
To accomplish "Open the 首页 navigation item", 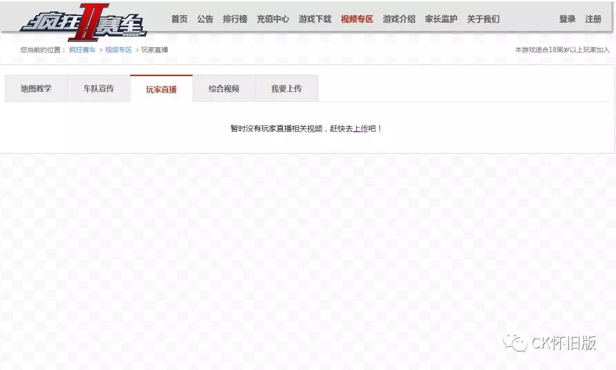I will [180, 19].
